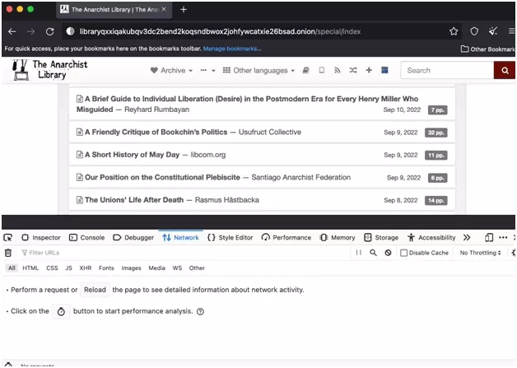Click the Reload button in Network panel

coord(95,290)
